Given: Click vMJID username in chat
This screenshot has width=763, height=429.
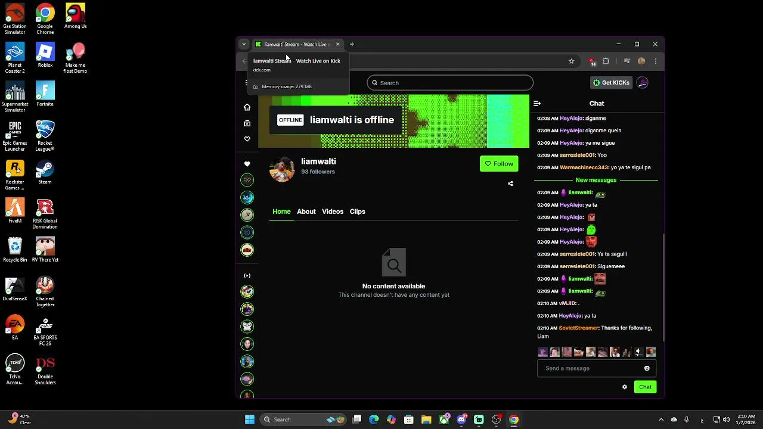Looking at the screenshot, I should (x=567, y=303).
